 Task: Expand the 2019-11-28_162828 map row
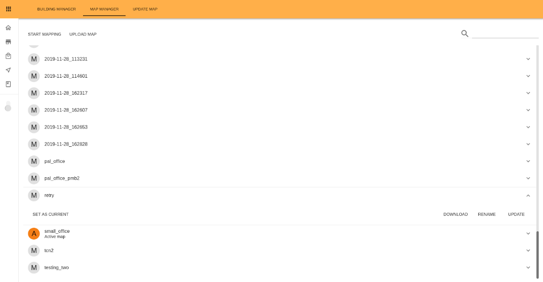tap(528, 144)
